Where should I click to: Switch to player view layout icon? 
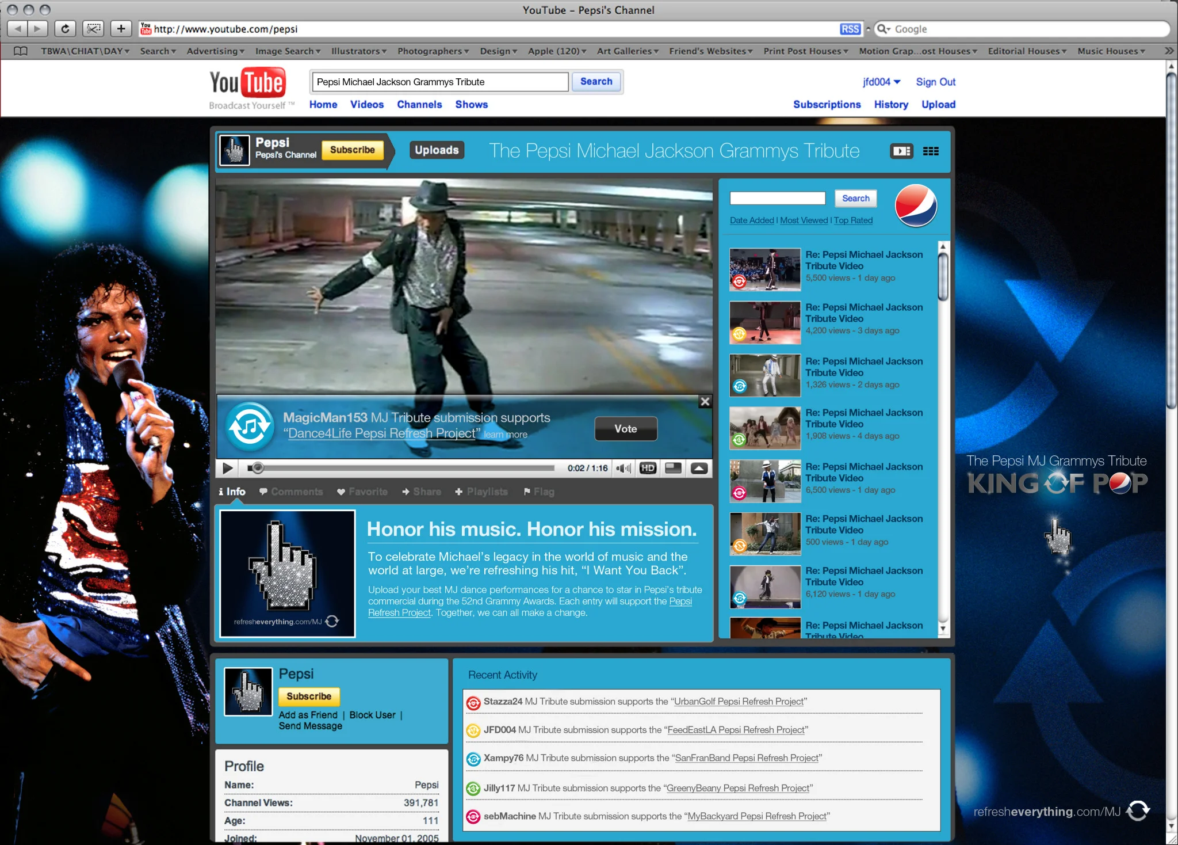click(x=901, y=151)
